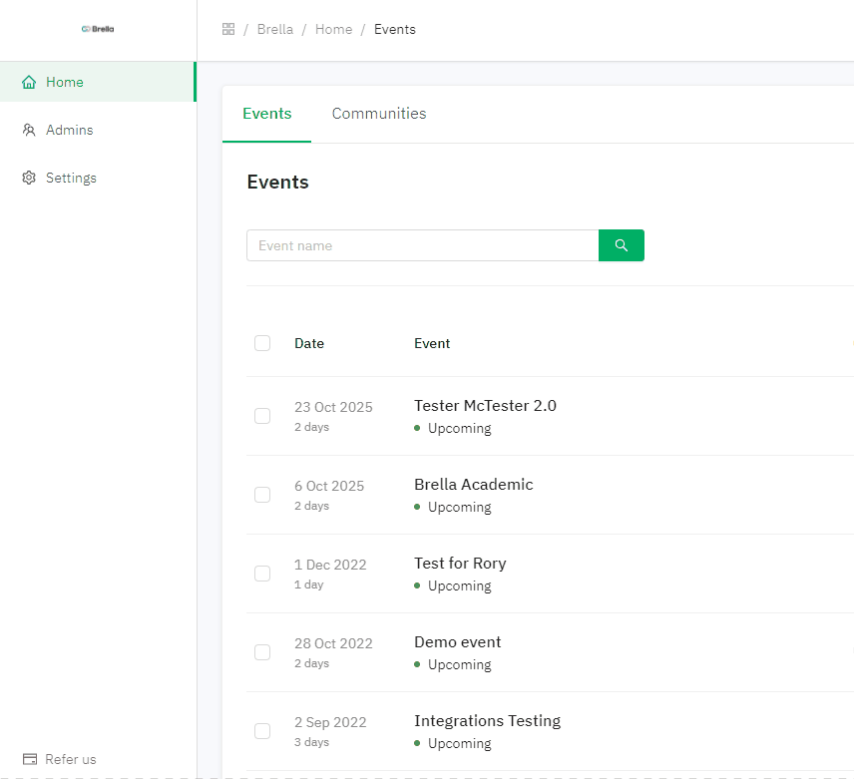Open the Settings sidebar menu item
Image resolution: width=854 pixels, height=779 pixels.
click(x=98, y=178)
